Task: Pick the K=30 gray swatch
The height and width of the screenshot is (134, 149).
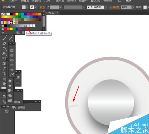Action: pos(25,26)
